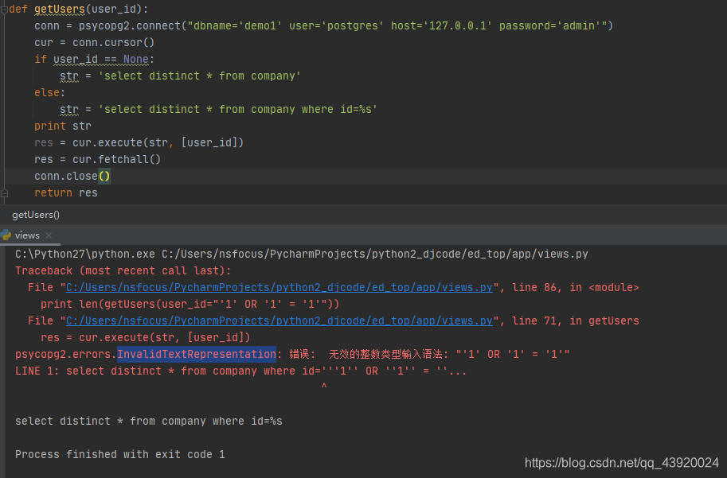The width and height of the screenshot is (727, 478).
Task: Click the console output 'select distinct * from company where id=%s'
Action: click(x=148, y=421)
